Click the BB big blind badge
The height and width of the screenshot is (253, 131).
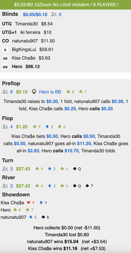pyautogui.click(x=5, y=67)
